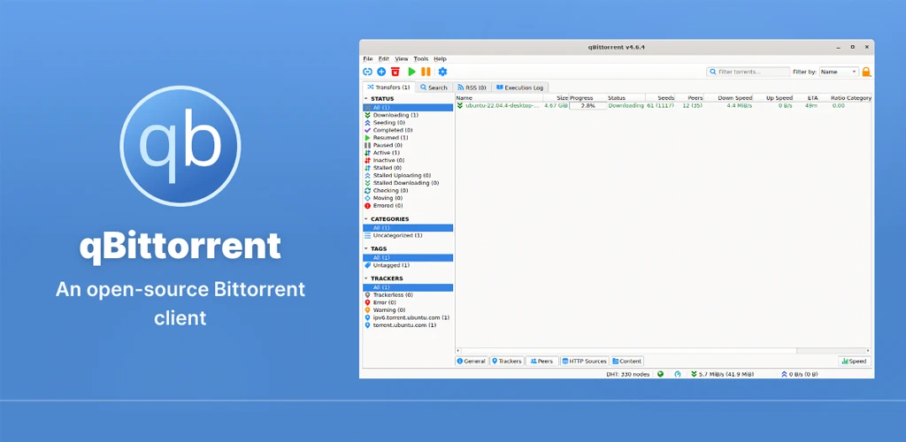
Task: Open the Content details tab
Action: [627, 362]
